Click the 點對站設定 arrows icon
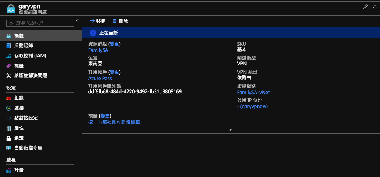Viewport: 380px width, 177px height. [x=9, y=118]
